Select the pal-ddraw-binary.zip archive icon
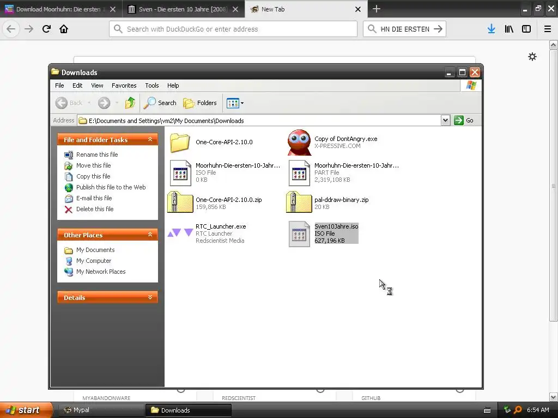This screenshot has width=558, height=418. [x=299, y=202]
